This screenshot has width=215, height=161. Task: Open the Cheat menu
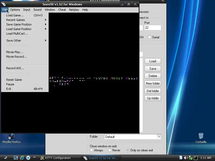click(62, 10)
